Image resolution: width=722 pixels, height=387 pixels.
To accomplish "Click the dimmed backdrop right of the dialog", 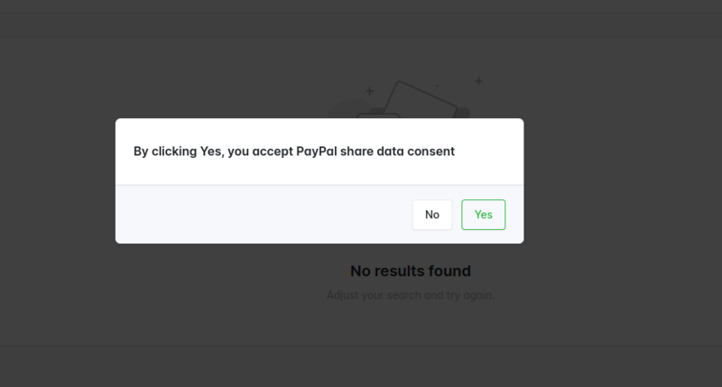I will pyautogui.click(x=623, y=180).
